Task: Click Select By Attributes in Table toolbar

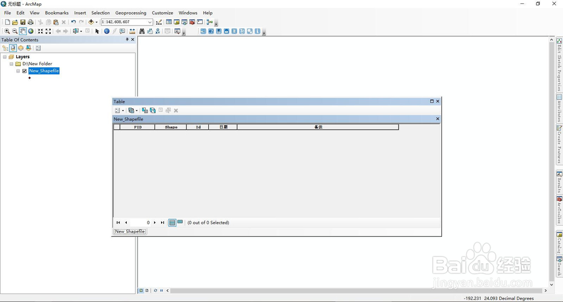Action: click(x=145, y=111)
